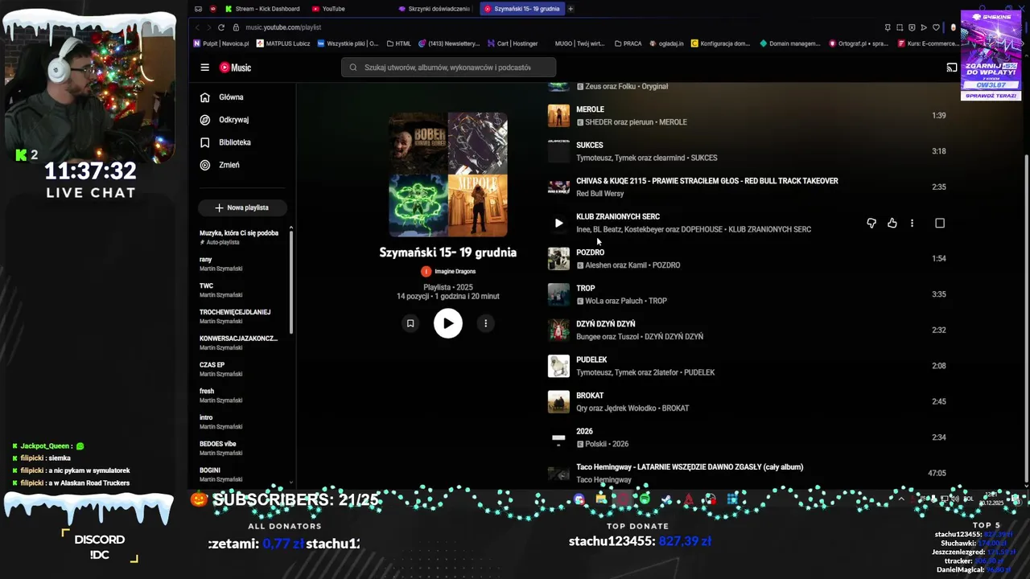
Task: Open the MATPLUS Lubicz bookmark
Action: click(x=283, y=43)
